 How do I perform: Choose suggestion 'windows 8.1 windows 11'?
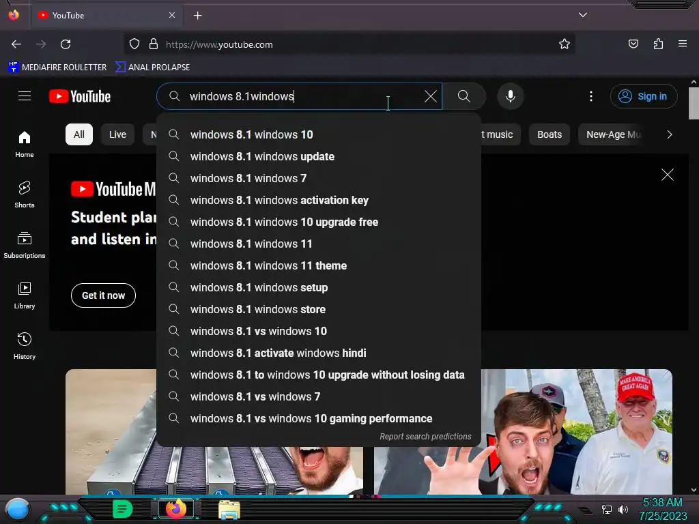point(319,244)
